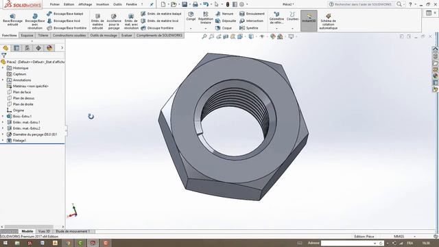Open the Insertion menu
The height and width of the screenshot is (247, 439).
tap(102, 5)
